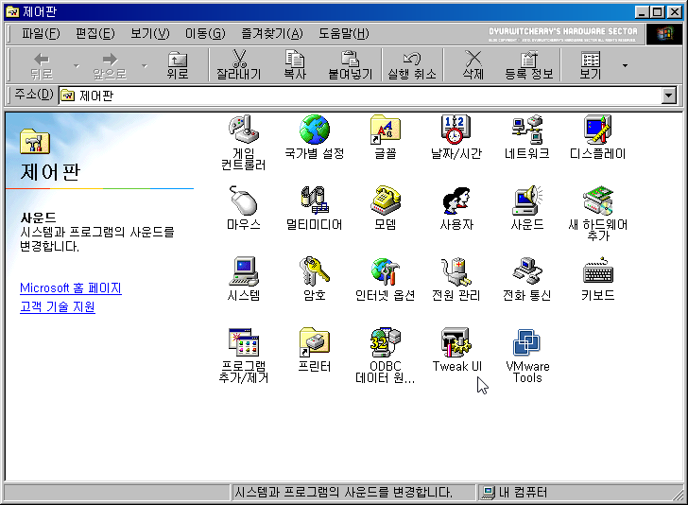Follow the 고객 기술 지원 link
The width and height of the screenshot is (688, 505).
pyautogui.click(x=58, y=306)
